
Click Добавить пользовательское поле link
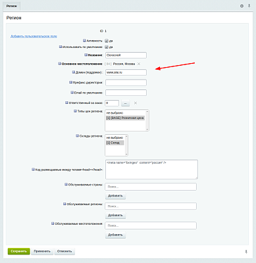[x=34, y=36]
